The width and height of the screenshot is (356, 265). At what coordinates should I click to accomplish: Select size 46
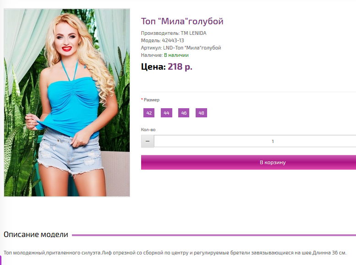[184, 113]
